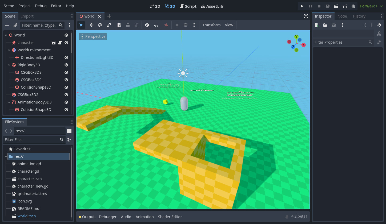The width and height of the screenshot is (386, 224).
Task: Open the Debug menu
Action: (x=41, y=6)
